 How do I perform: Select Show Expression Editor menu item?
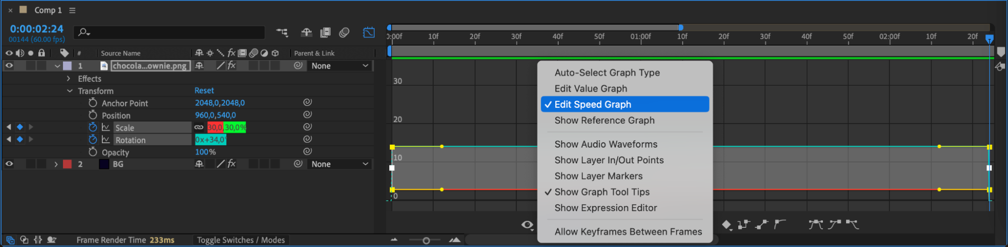pyautogui.click(x=605, y=208)
